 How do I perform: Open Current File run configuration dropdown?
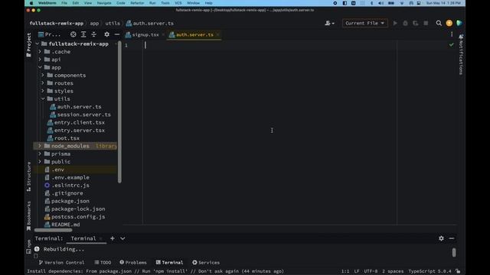click(x=364, y=23)
